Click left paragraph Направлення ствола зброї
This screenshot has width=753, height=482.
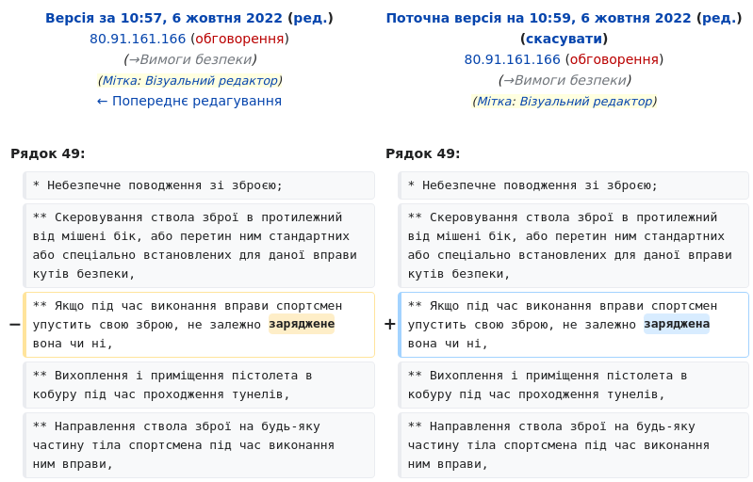click(x=199, y=445)
